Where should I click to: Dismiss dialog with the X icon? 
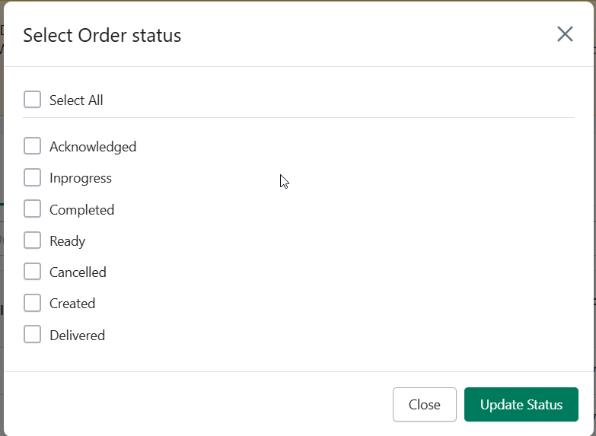tap(565, 34)
